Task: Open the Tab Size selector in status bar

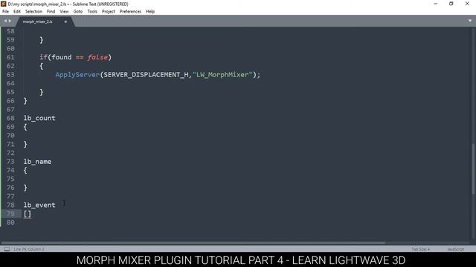Action: 421,249
